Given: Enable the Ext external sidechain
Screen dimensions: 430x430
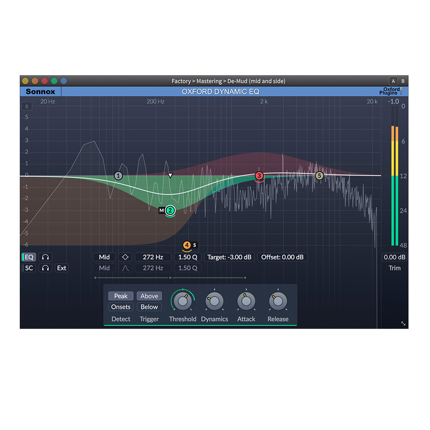Looking at the screenshot, I should 61,268.
